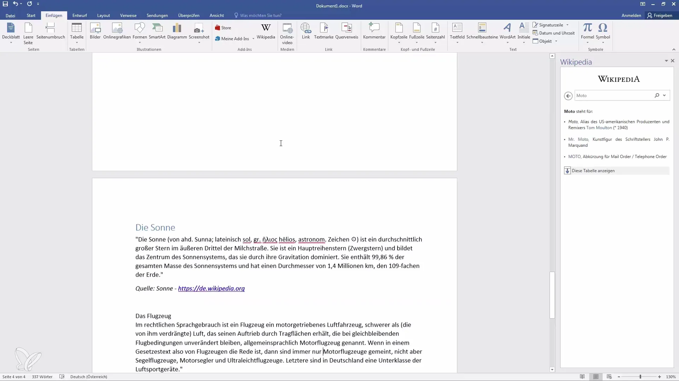679x381 pixels.
Task: Open the Einfügen ribbon tab
Action: pyautogui.click(x=53, y=16)
